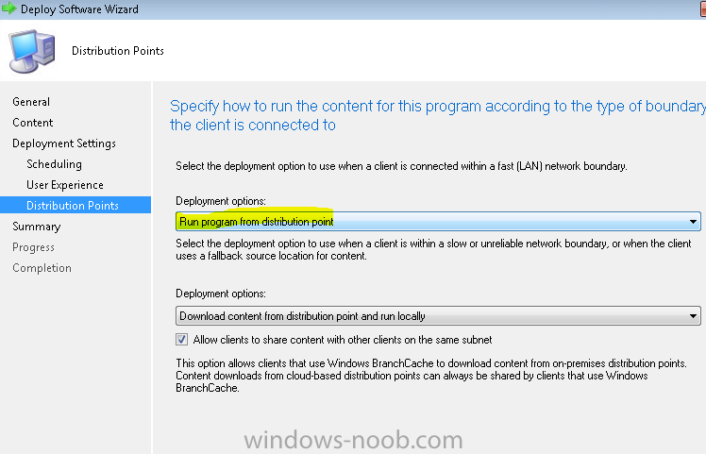Open the fast LAN Deployment options dropdown arrow
The width and height of the screenshot is (706, 454).
693,222
